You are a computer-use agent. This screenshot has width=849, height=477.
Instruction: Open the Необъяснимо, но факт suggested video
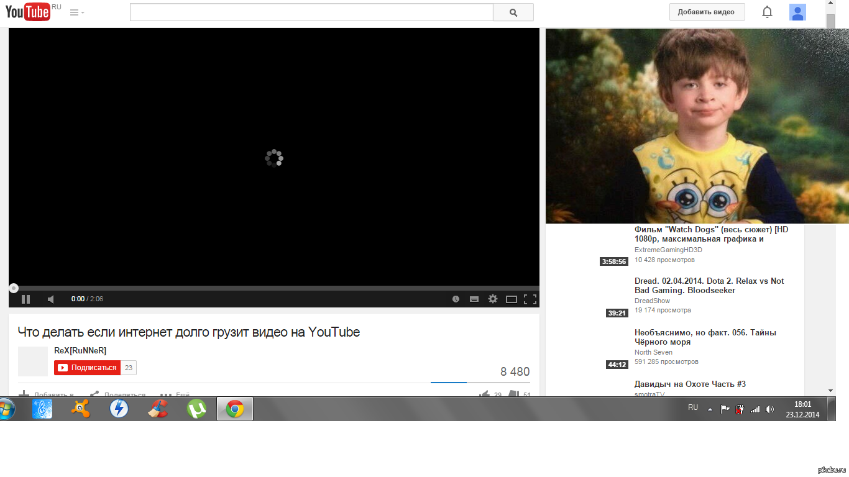click(x=705, y=337)
